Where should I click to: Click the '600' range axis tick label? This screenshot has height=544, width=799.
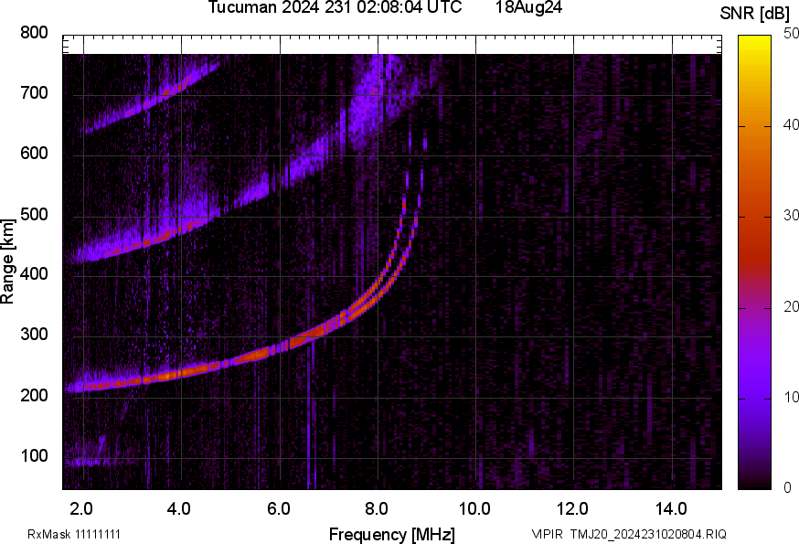coord(34,153)
